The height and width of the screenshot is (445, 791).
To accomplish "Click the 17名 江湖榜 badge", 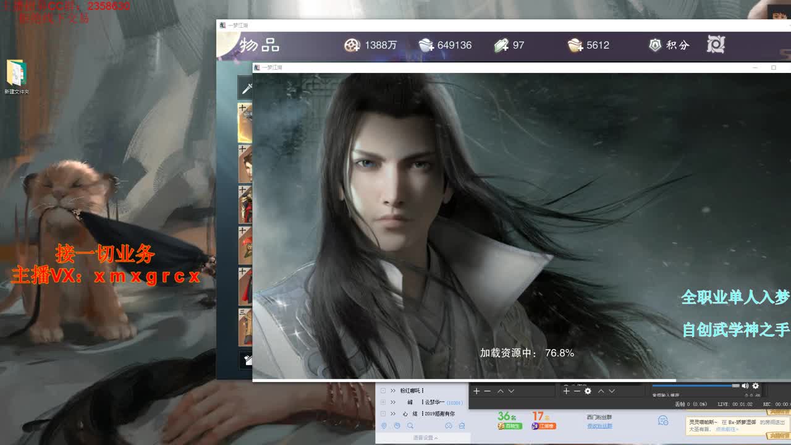I will click(x=544, y=421).
